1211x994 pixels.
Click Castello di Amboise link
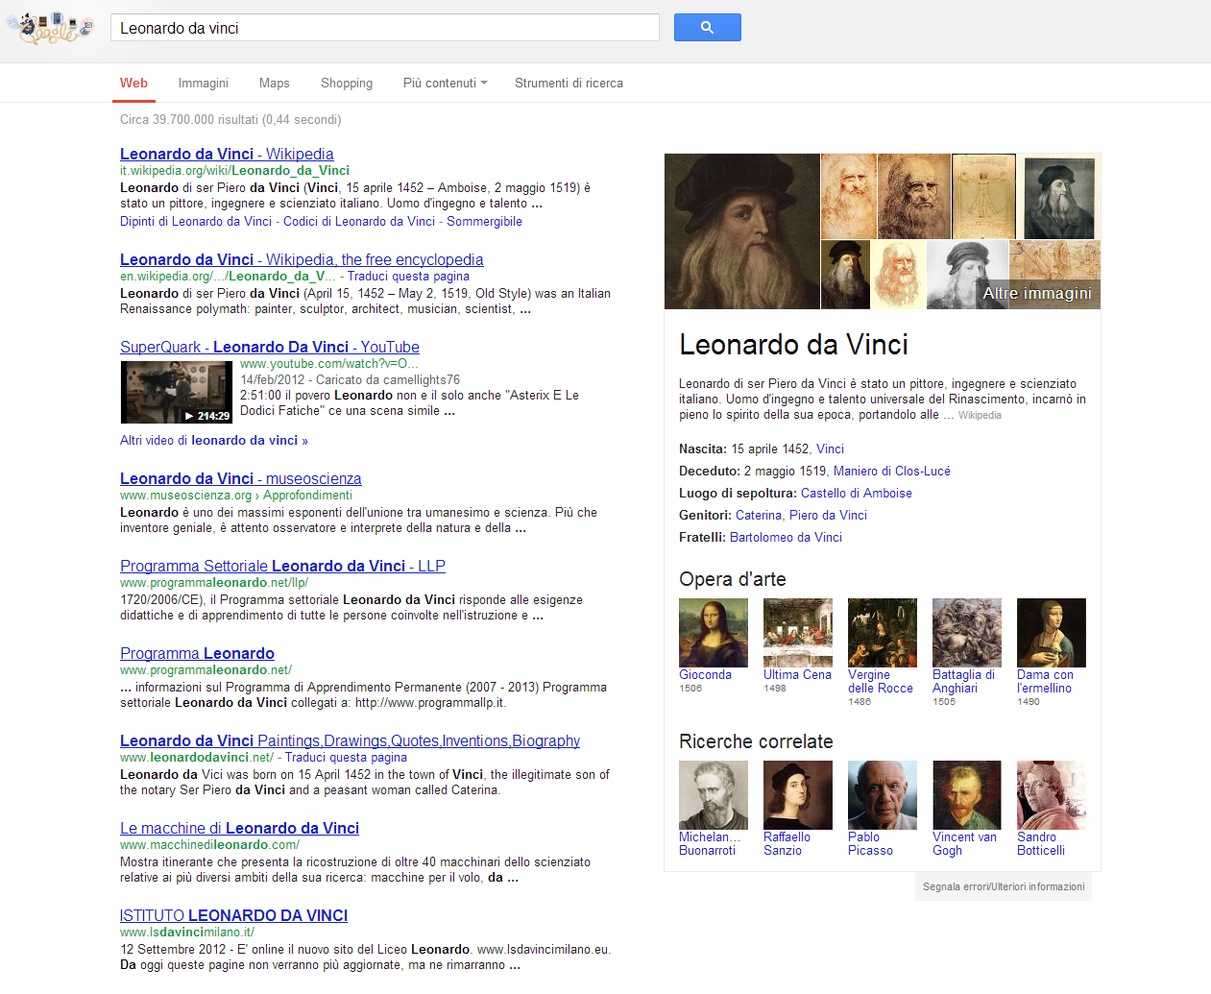[857, 493]
